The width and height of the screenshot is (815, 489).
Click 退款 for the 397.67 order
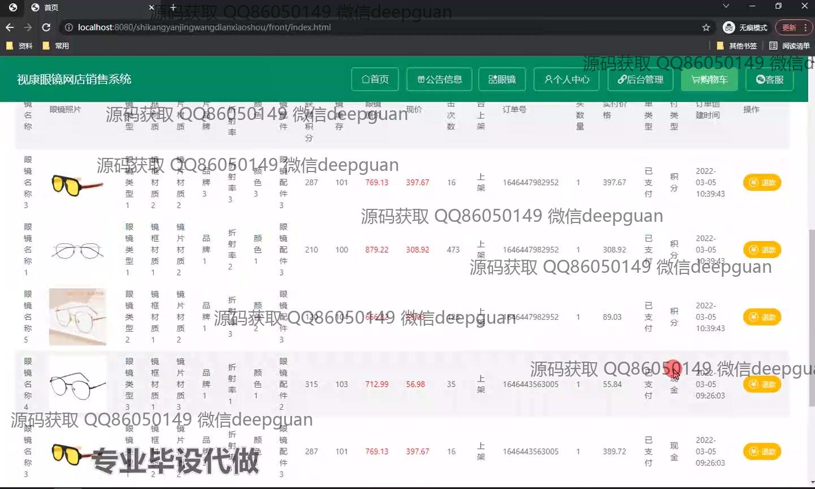click(762, 182)
